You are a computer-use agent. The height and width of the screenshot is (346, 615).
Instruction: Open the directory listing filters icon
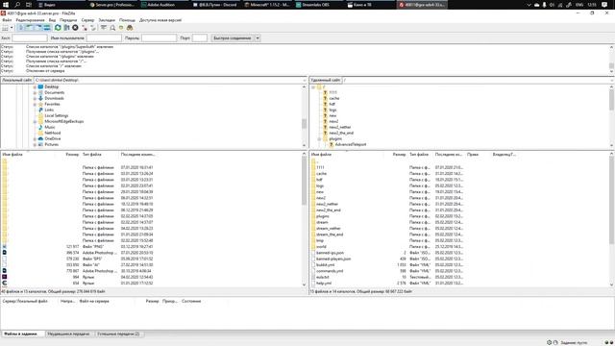(x=104, y=28)
